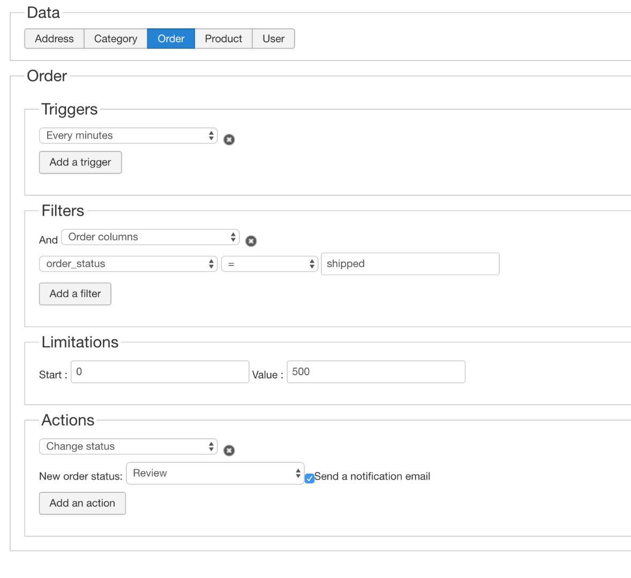Expand the Order columns filter dropdown
This screenshot has height=578, width=631.
(x=150, y=237)
